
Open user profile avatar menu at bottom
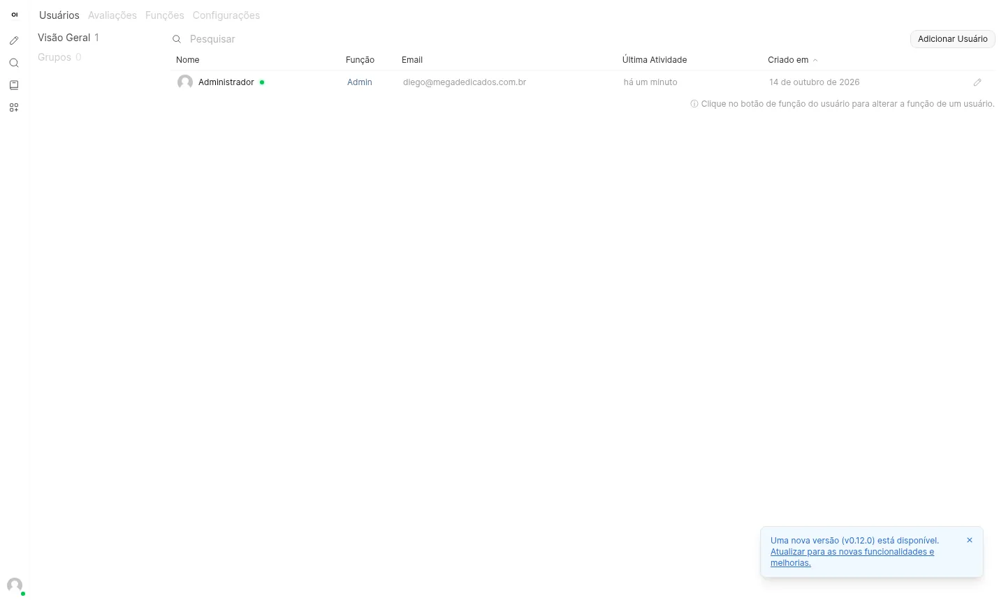tap(15, 585)
